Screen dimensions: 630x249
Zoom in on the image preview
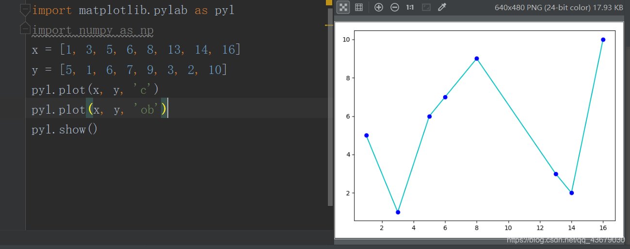point(379,7)
